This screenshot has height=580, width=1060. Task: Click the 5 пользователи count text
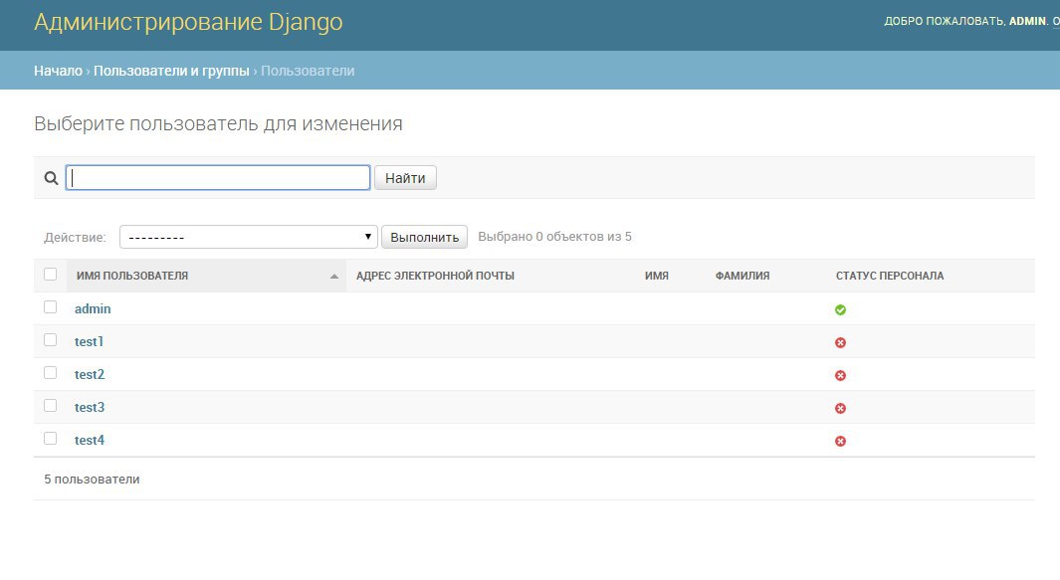92,480
